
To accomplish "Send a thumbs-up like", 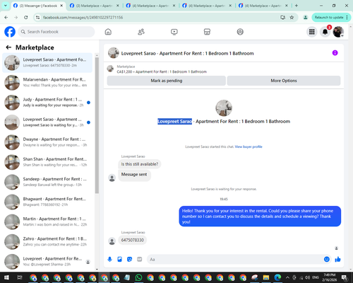I will click(337, 260).
